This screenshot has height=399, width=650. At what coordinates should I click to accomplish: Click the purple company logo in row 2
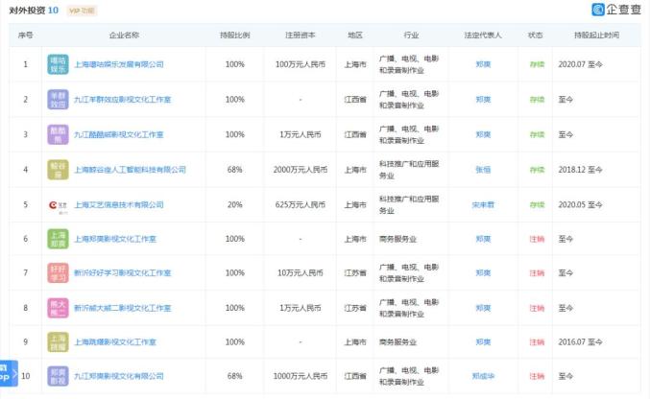click(58, 100)
